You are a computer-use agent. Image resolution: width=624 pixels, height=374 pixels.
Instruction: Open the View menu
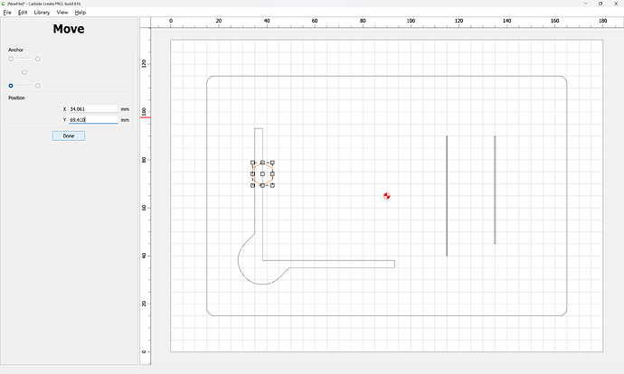tap(62, 13)
